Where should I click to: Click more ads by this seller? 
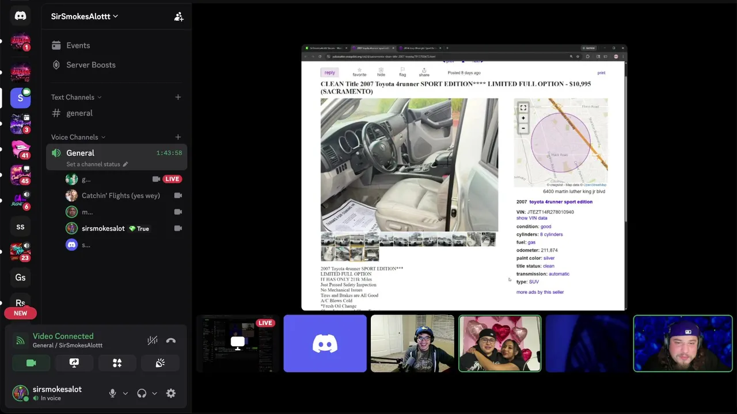[x=540, y=292]
